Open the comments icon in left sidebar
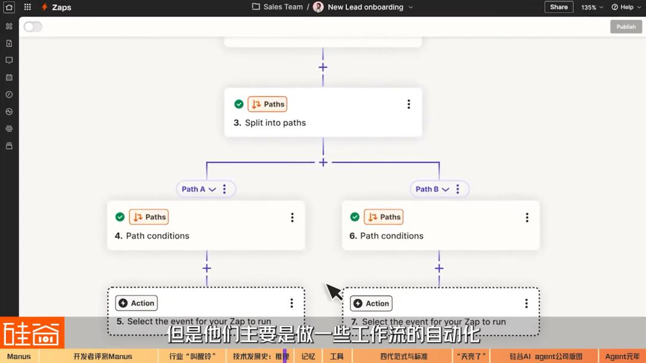The width and height of the screenshot is (646, 363). click(9, 60)
